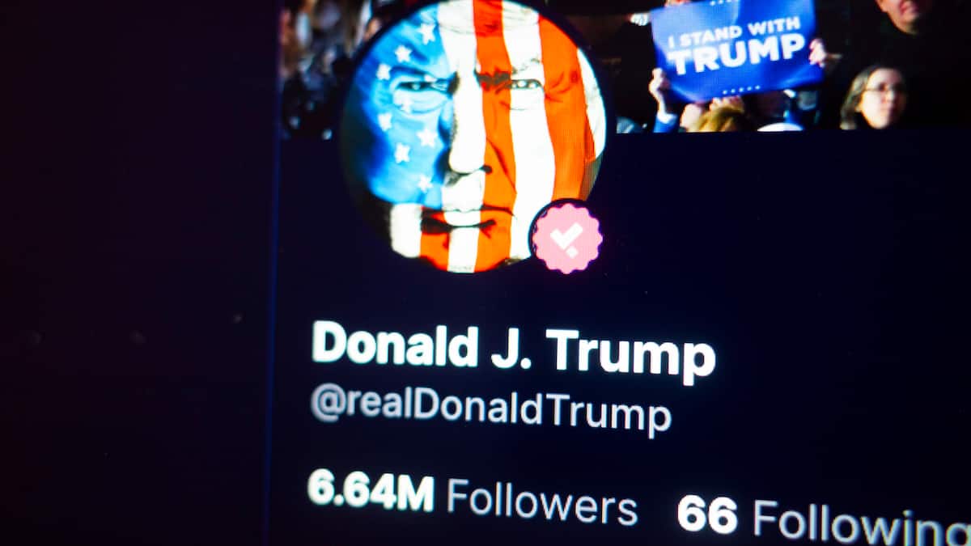Click the white tick inside the badge
Viewport: 971px width, 546px height.
pos(568,237)
